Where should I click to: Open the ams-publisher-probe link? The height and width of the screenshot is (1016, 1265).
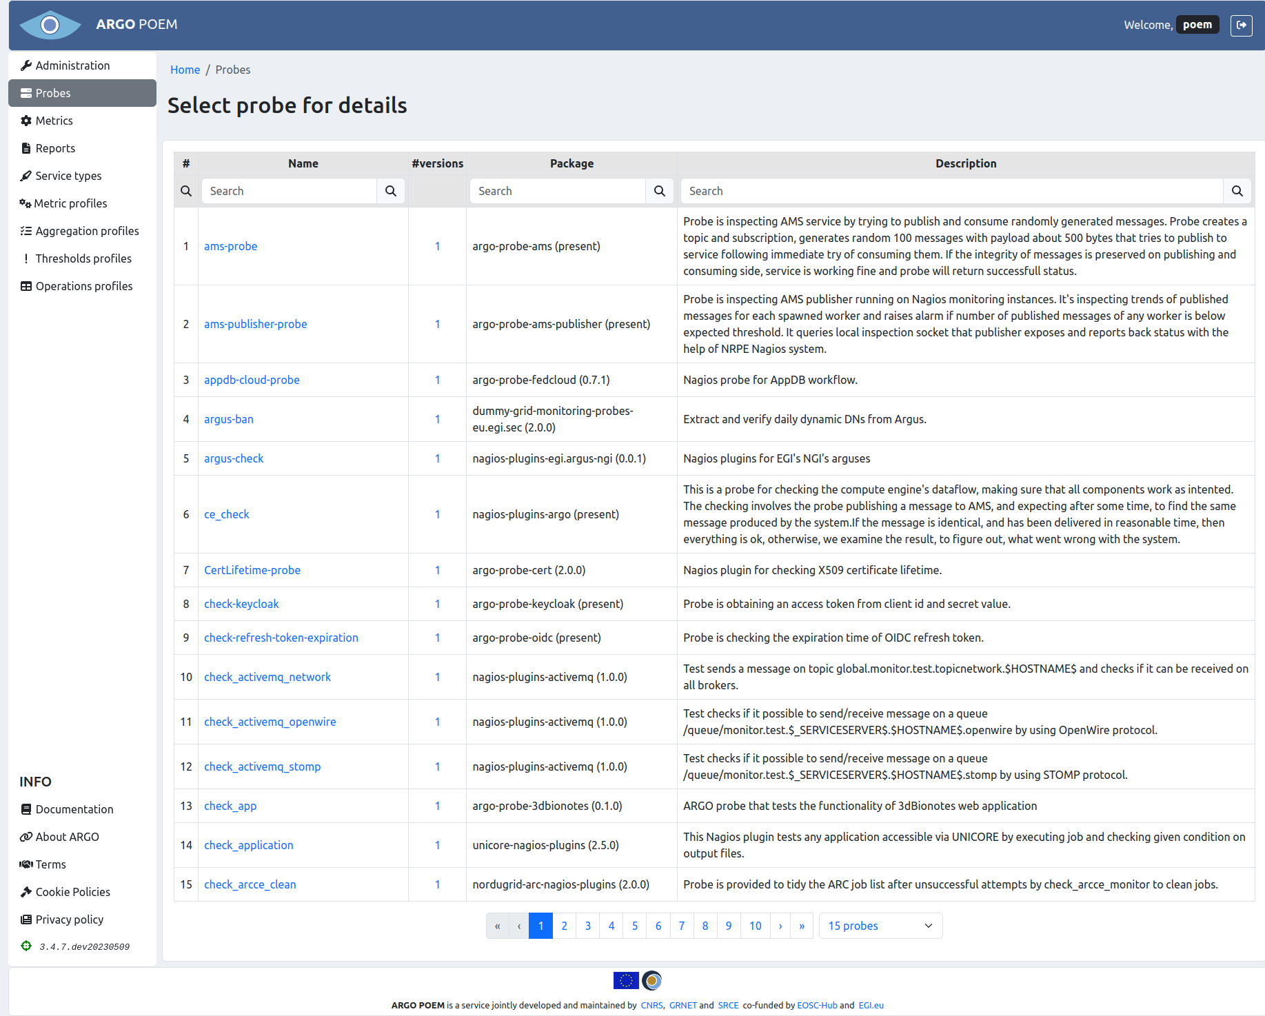point(255,324)
